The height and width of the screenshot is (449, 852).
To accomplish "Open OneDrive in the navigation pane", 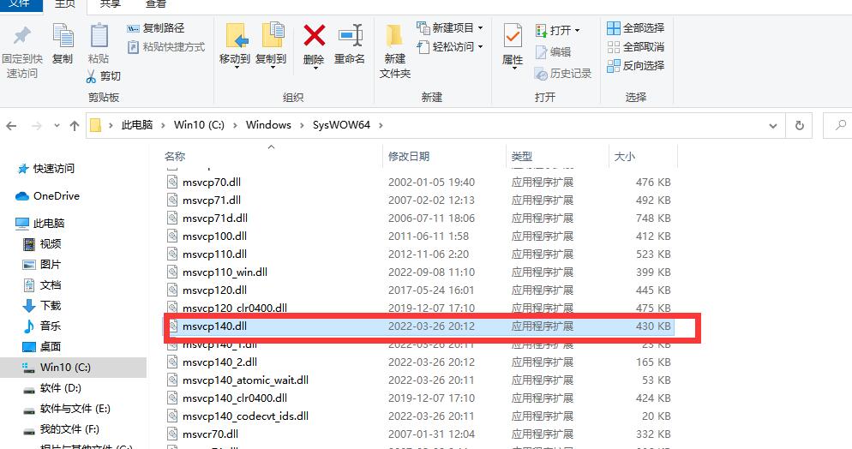I will pos(47,196).
